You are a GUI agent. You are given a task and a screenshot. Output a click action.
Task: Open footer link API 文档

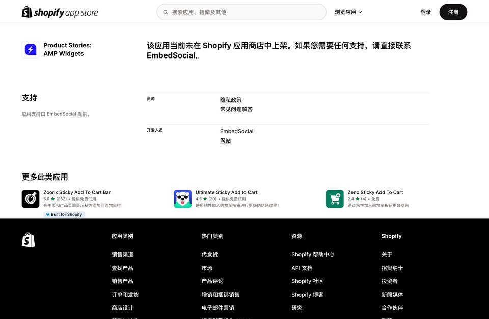[x=302, y=268]
